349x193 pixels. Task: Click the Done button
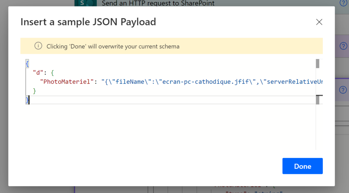click(x=303, y=166)
